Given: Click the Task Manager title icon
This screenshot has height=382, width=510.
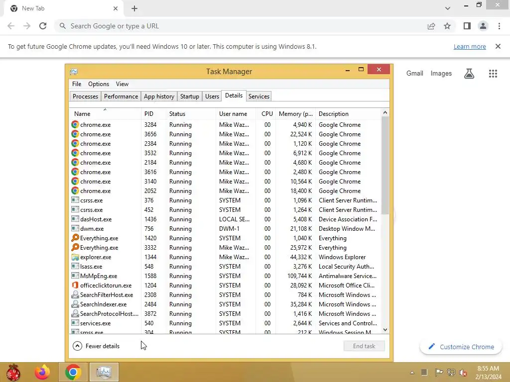Looking at the screenshot, I should coord(74,72).
